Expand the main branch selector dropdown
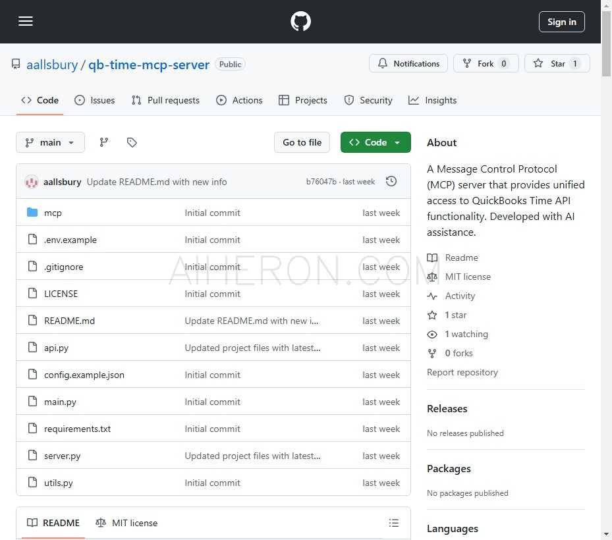The width and height of the screenshot is (612, 540). [50, 142]
